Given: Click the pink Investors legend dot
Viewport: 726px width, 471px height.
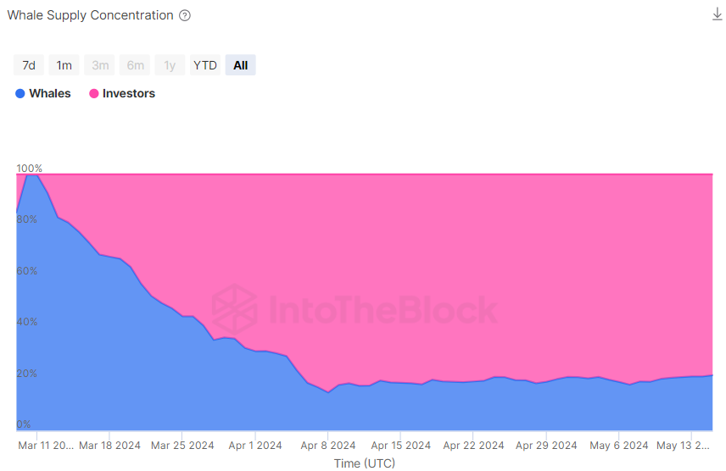Looking at the screenshot, I should (94, 94).
